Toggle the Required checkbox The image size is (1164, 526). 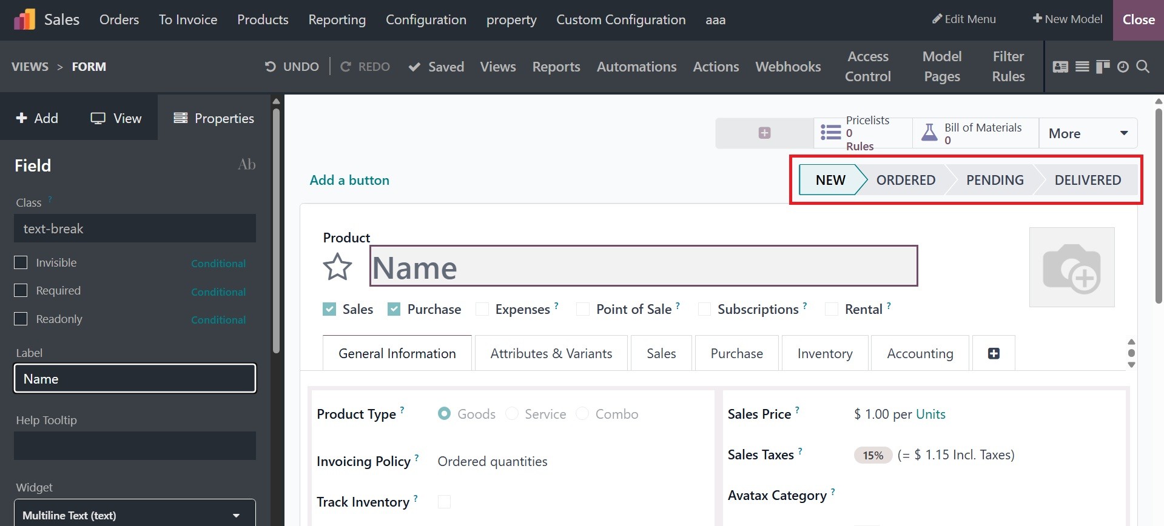[x=21, y=290]
